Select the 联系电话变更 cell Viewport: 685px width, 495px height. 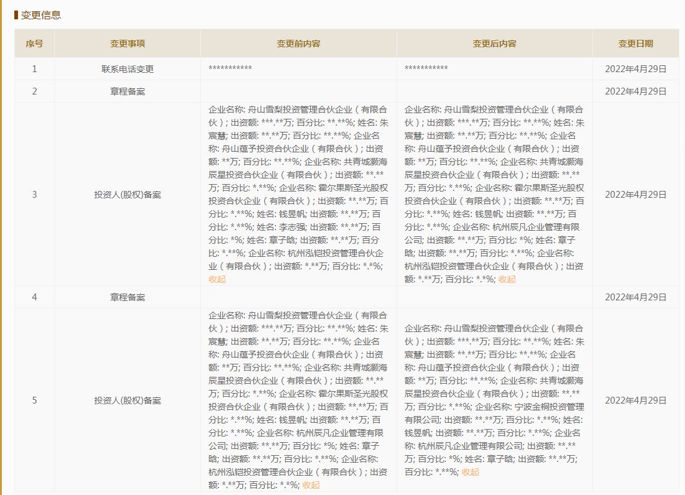point(127,69)
